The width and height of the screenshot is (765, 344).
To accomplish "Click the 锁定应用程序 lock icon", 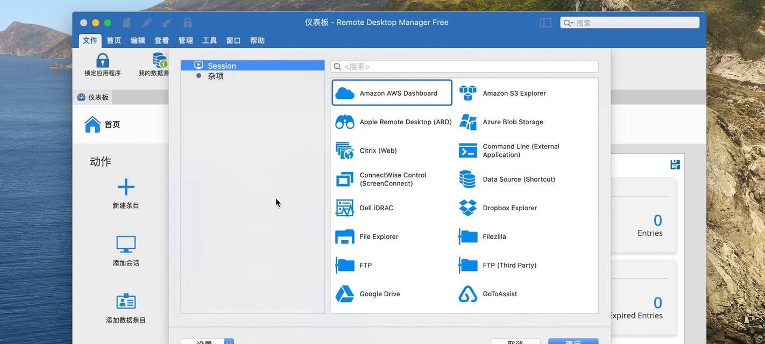I will click(x=102, y=60).
